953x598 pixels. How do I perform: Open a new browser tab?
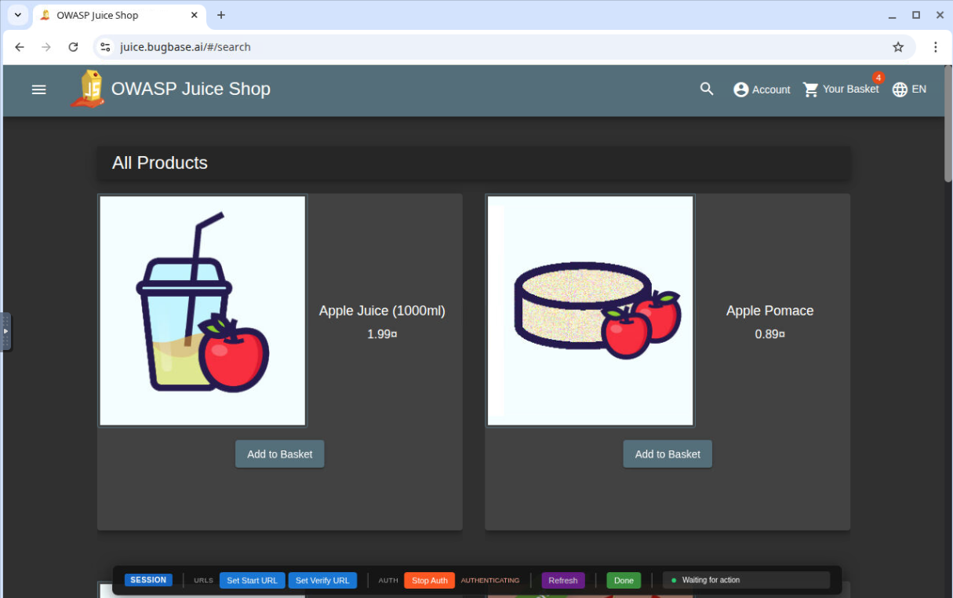point(221,15)
